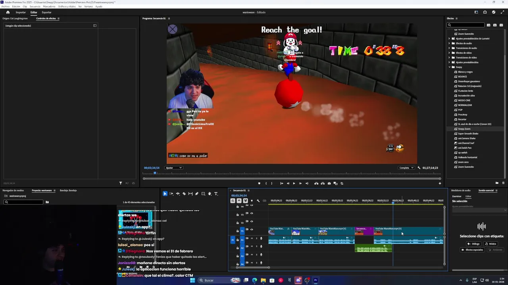Go to Out point button
Image resolution: width=508 pixels, height=285 pixels.
(x=306, y=183)
